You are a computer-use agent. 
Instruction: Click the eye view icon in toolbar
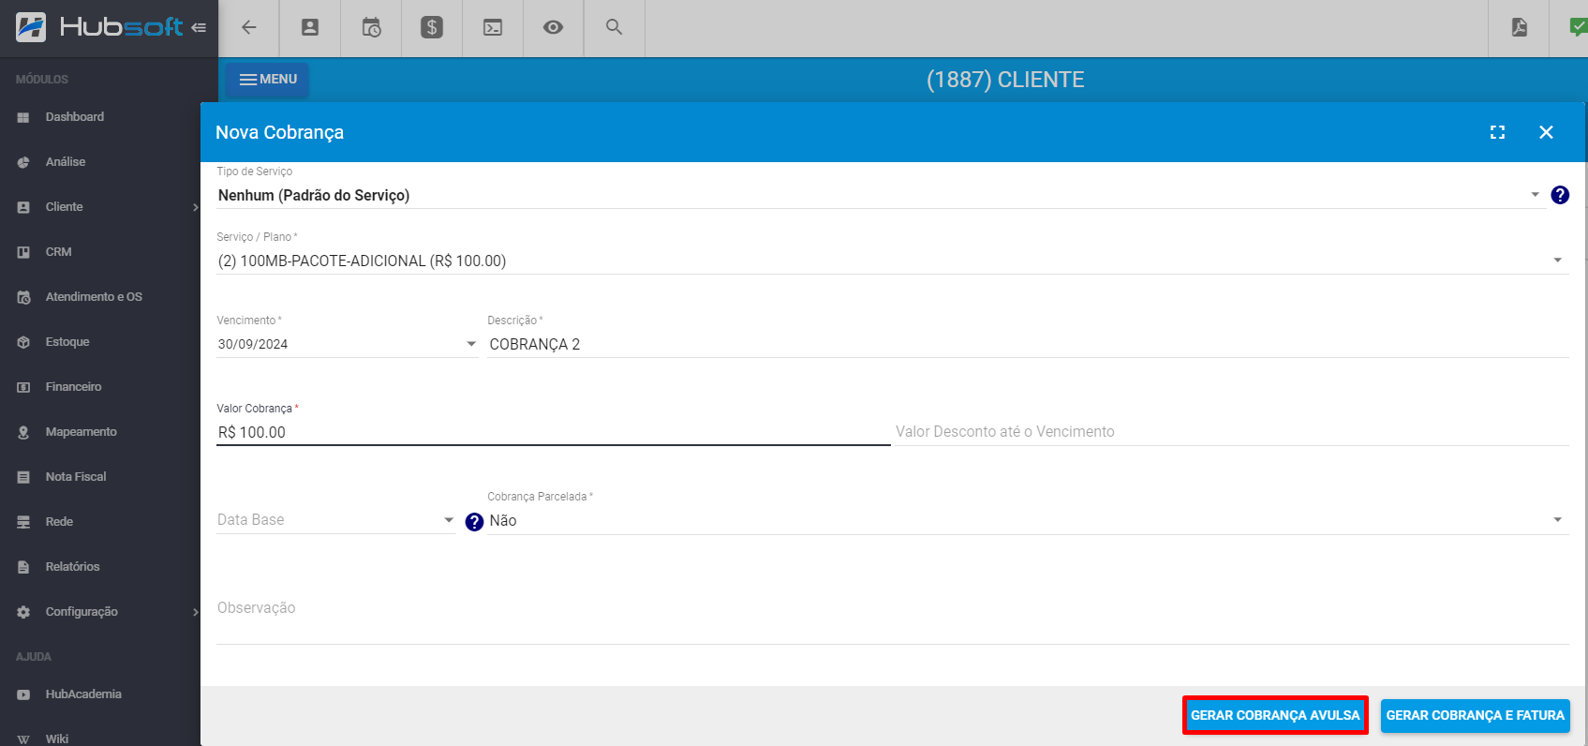coord(554,27)
